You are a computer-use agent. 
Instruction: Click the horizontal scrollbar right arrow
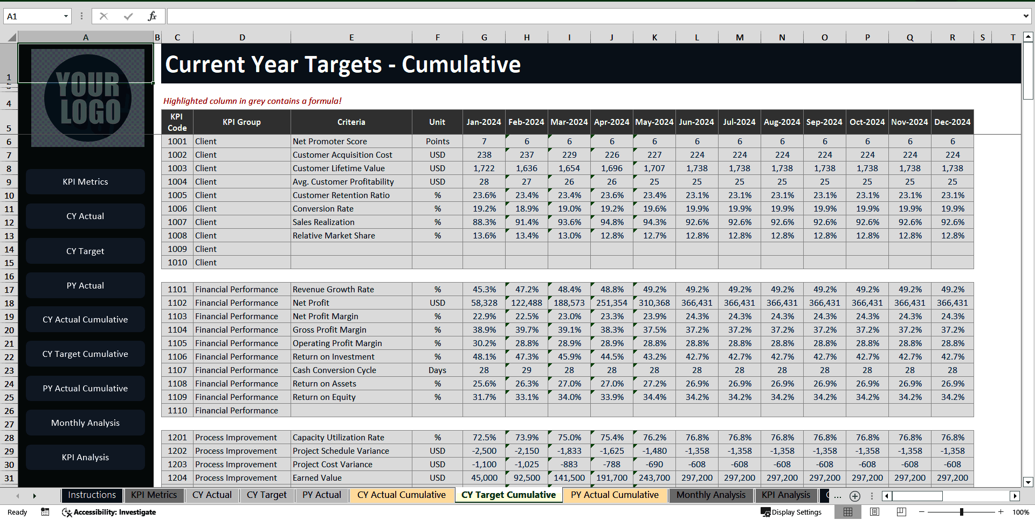click(1015, 496)
